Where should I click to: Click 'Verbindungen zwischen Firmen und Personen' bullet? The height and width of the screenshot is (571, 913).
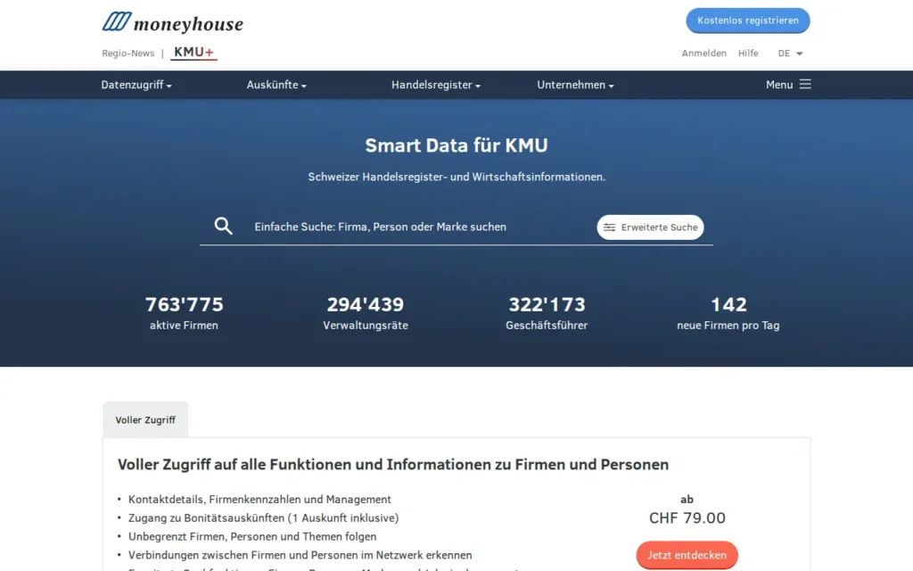pyautogui.click(x=300, y=555)
